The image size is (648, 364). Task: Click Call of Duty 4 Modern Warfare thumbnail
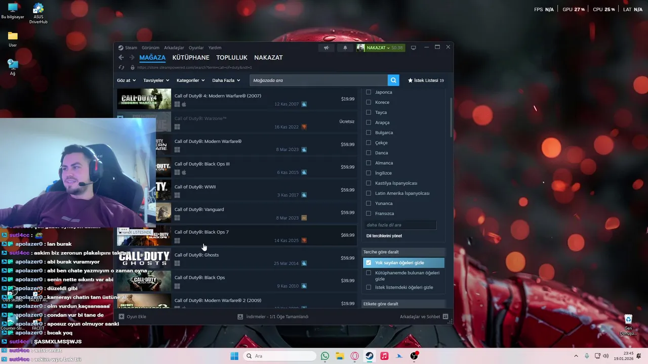tap(144, 99)
